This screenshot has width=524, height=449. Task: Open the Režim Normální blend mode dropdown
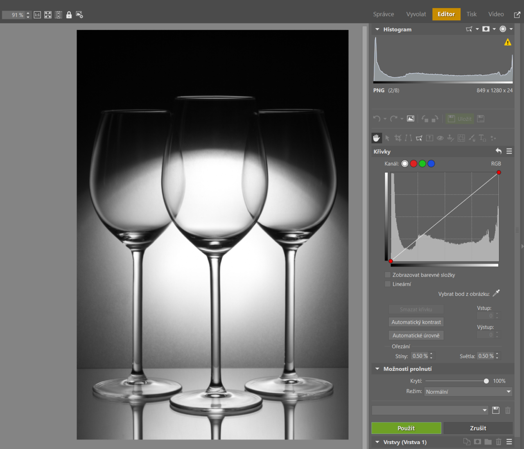(468, 392)
